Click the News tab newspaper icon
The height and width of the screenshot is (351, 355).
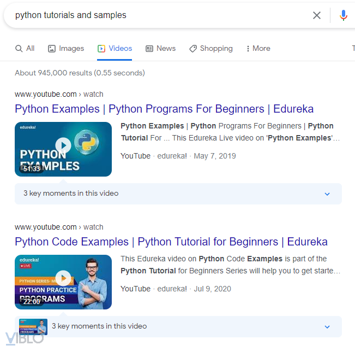(x=149, y=49)
